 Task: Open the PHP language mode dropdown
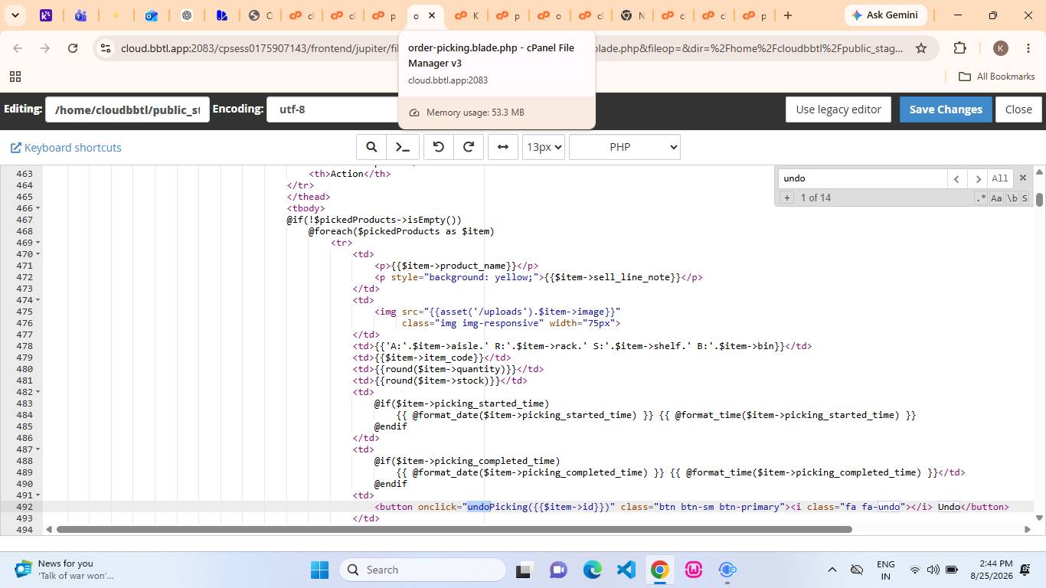(625, 147)
